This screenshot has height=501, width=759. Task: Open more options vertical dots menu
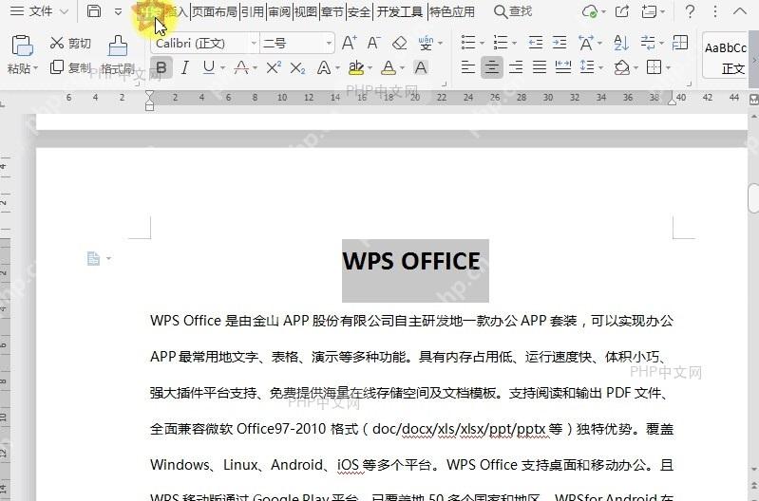tap(715, 11)
